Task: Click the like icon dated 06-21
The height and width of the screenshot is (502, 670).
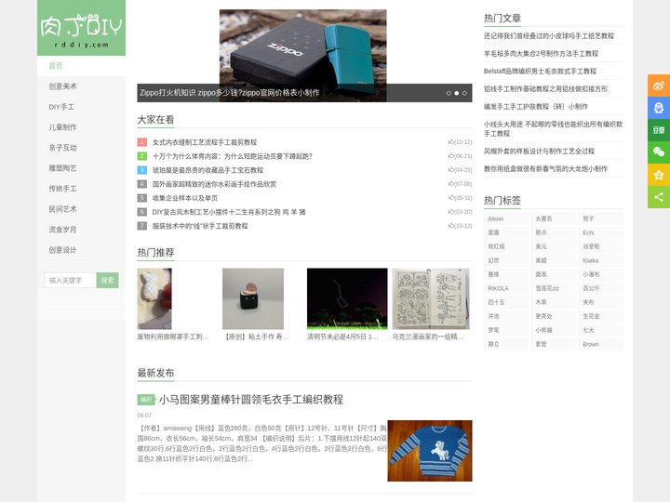Action: tap(450, 156)
